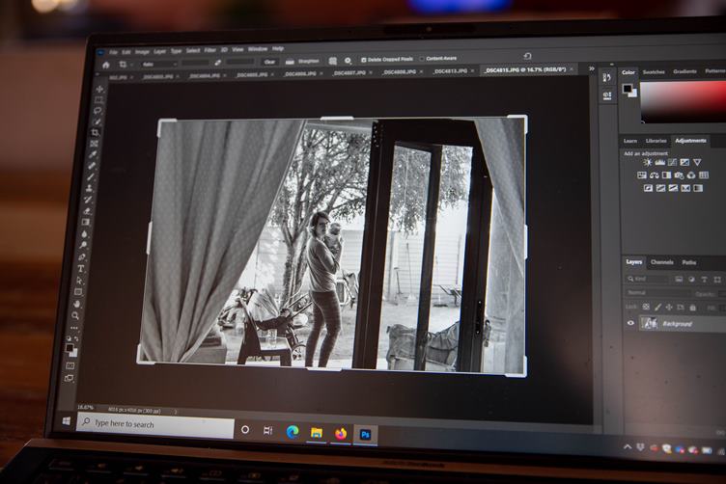Select the Move tool

click(99, 89)
